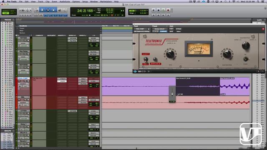267x150 pixels.
Task: Toggle mute on LV Aux track
Action: click(x=28, y=113)
